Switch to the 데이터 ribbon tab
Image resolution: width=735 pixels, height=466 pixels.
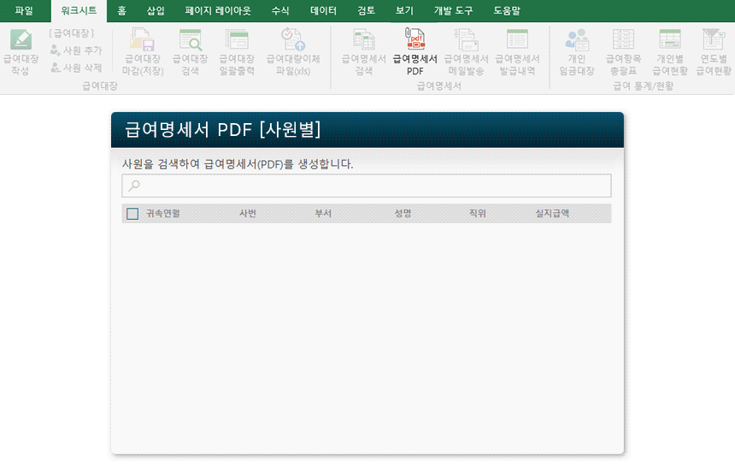(x=323, y=11)
